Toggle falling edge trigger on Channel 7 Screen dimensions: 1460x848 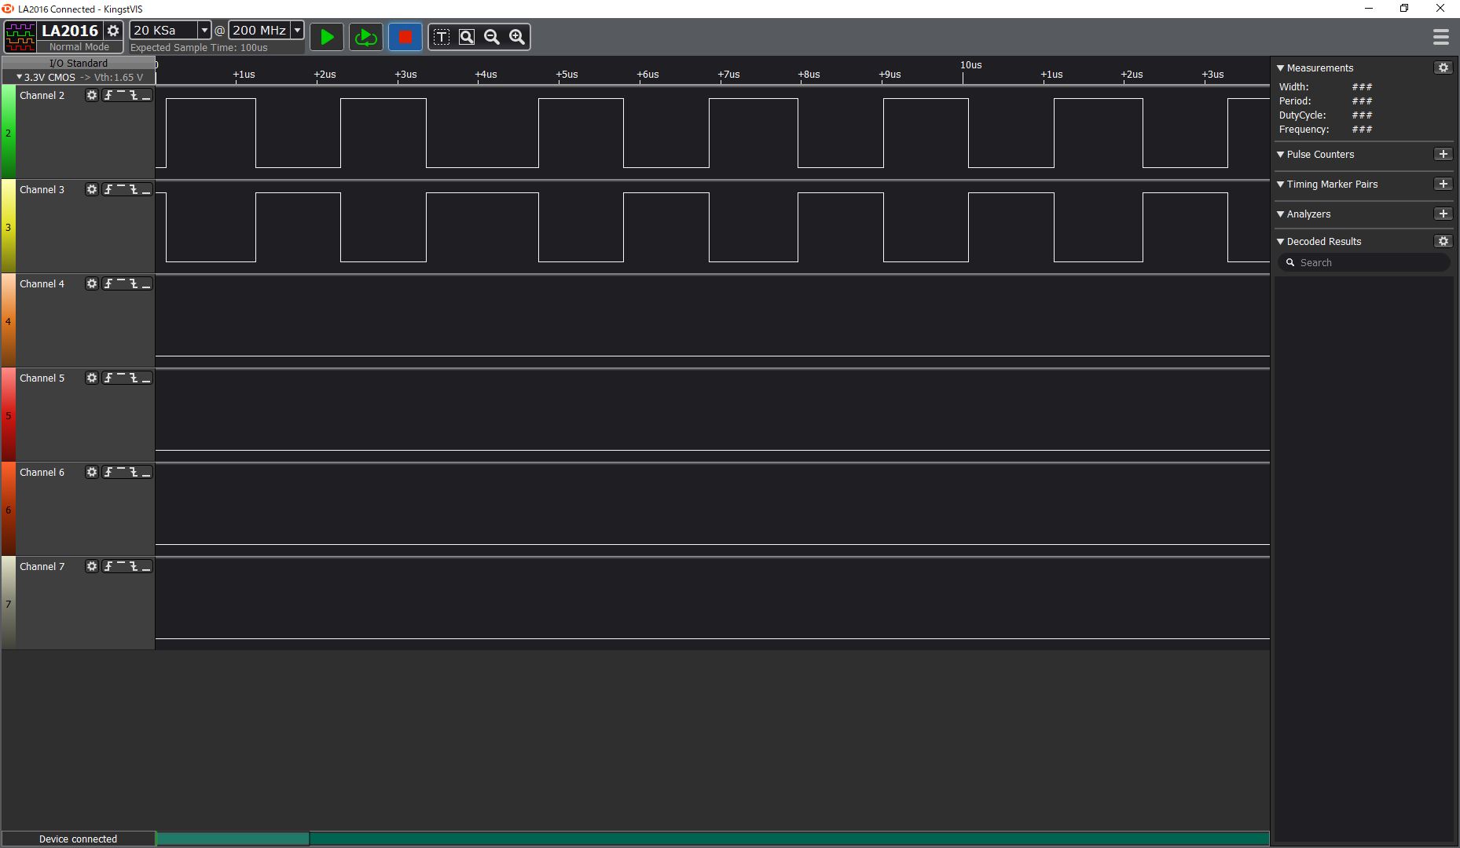point(134,566)
